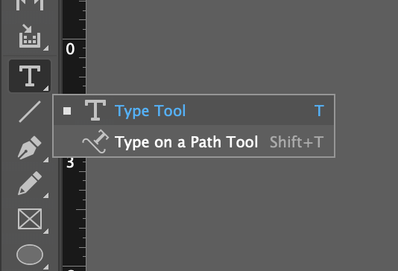Select the Content Collector tool
The width and height of the screenshot is (398, 271).
[x=30, y=36]
